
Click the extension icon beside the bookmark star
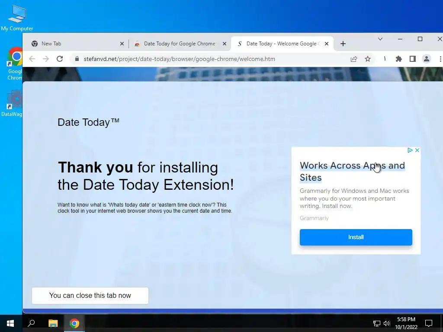pyautogui.click(x=385, y=59)
